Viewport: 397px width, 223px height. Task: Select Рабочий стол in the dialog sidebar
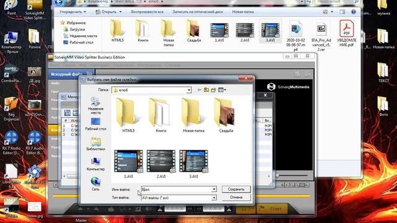(x=96, y=124)
